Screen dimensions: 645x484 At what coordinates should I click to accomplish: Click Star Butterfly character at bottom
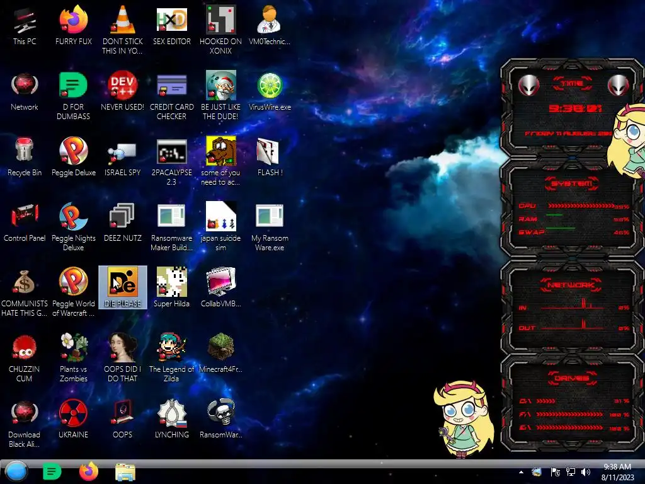point(463,418)
